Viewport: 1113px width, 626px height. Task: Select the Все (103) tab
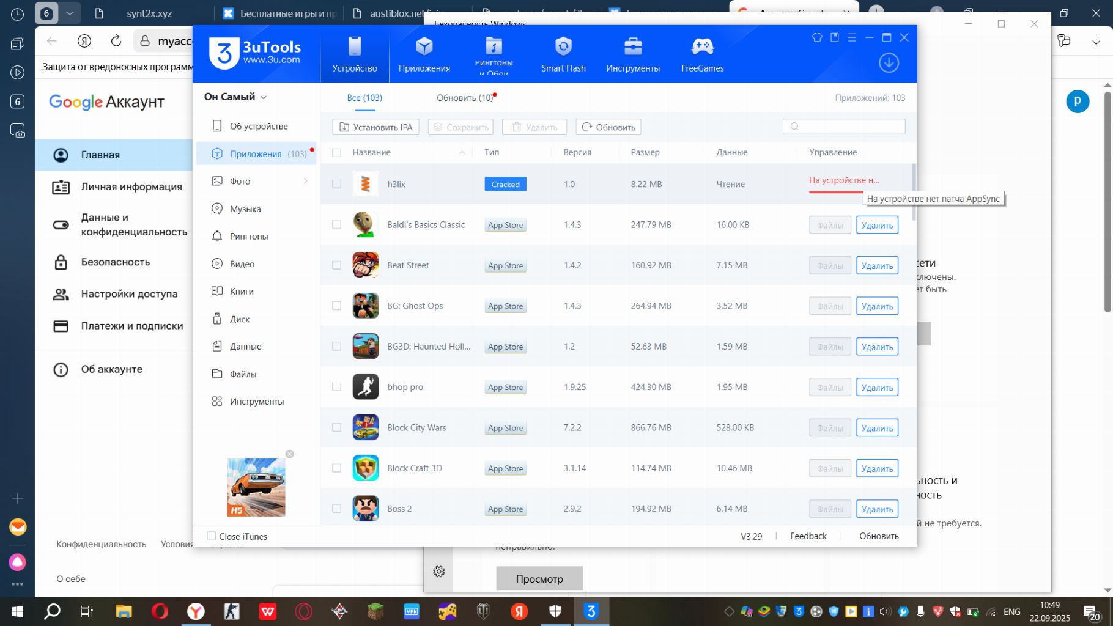tap(364, 98)
